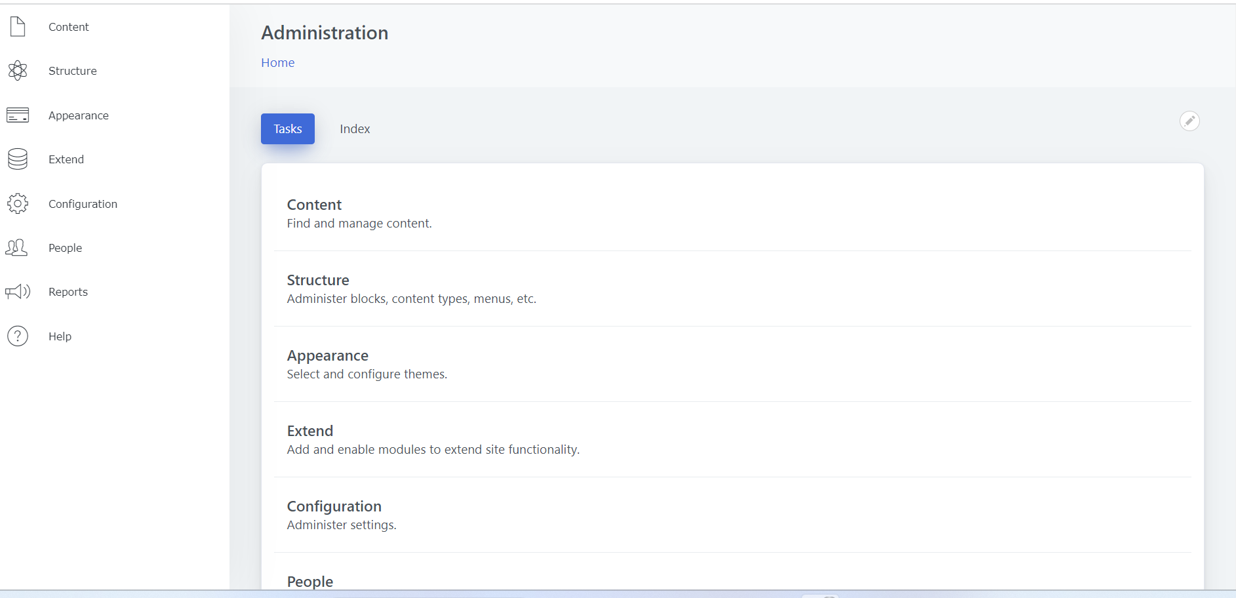Image resolution: width=1236 pixels, height=598 pixels.
Task: Click 'Administer blocks, content types, menus, etc.' text
Action: click(412, 298)
